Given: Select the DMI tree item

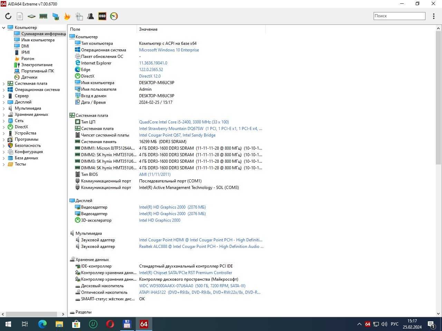Looking at the screenshot, I should point(25,46).
